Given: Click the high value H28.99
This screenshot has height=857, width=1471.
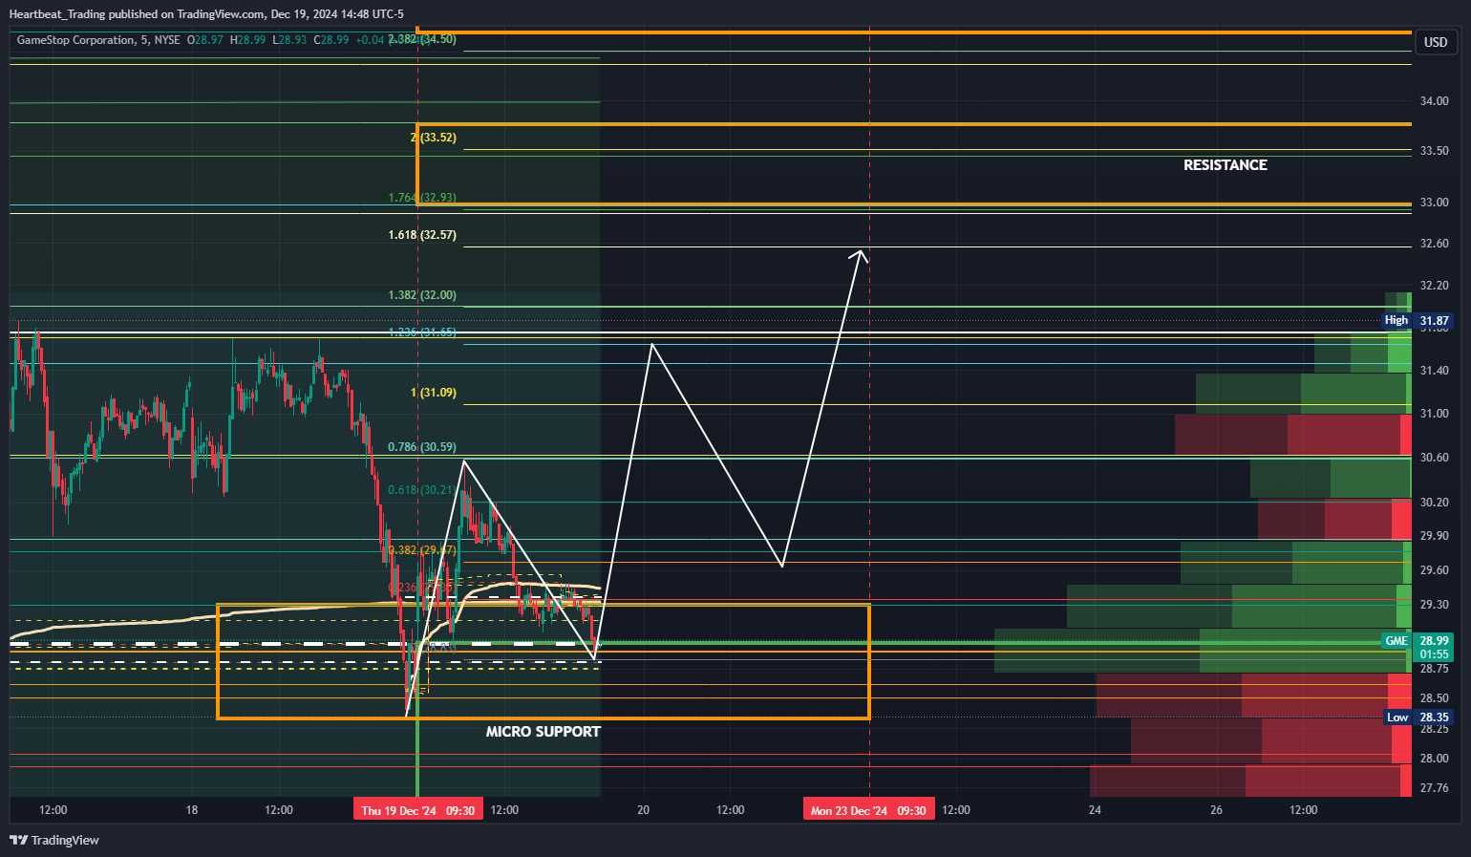Looking at the screenshot, I should [x=248, y=40].
